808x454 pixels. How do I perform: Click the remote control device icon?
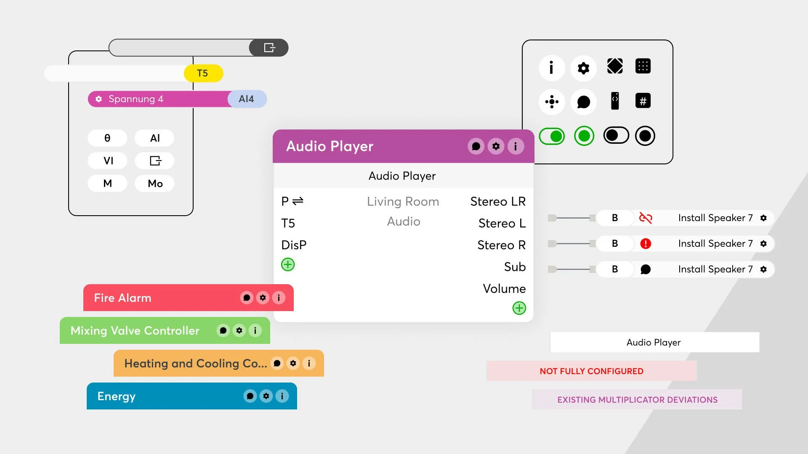click(615, 101)
